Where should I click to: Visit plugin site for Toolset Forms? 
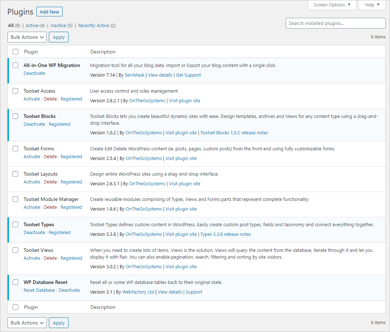(181, 158)
